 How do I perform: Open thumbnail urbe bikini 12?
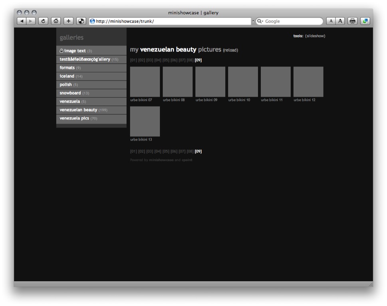[x=308, y=82]
